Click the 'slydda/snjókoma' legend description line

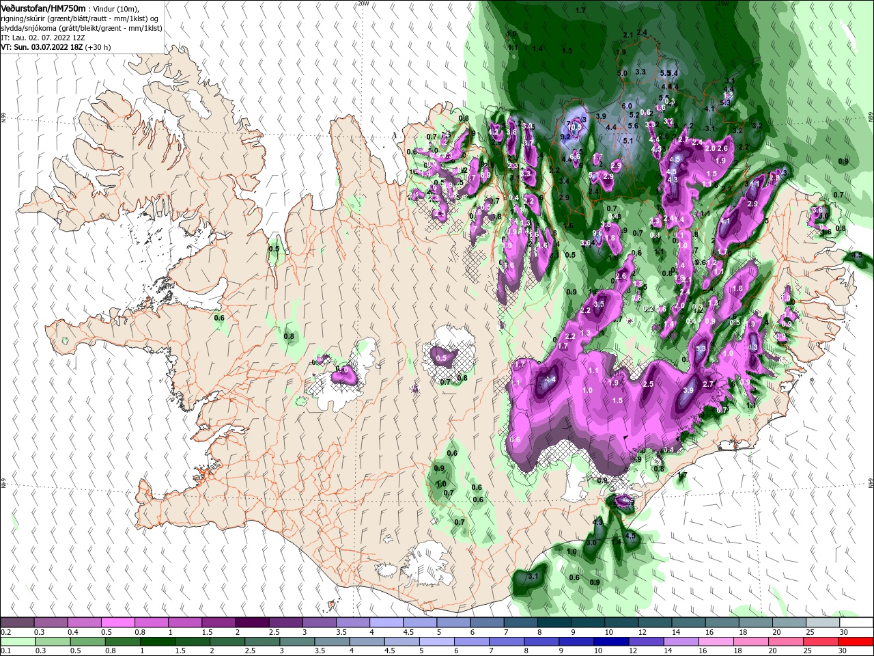point(81,28)
